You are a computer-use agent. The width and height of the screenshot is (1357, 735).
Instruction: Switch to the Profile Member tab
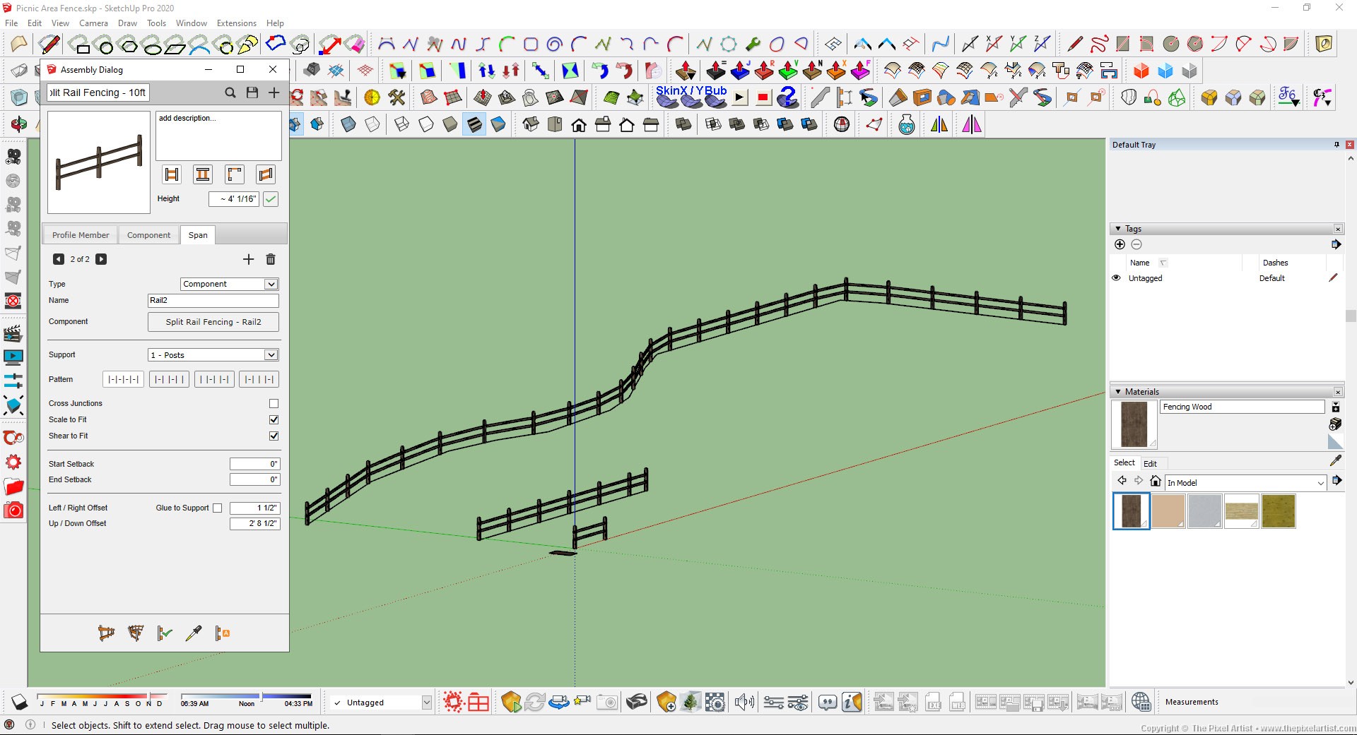pyautogui.click(x=81, y=235)
